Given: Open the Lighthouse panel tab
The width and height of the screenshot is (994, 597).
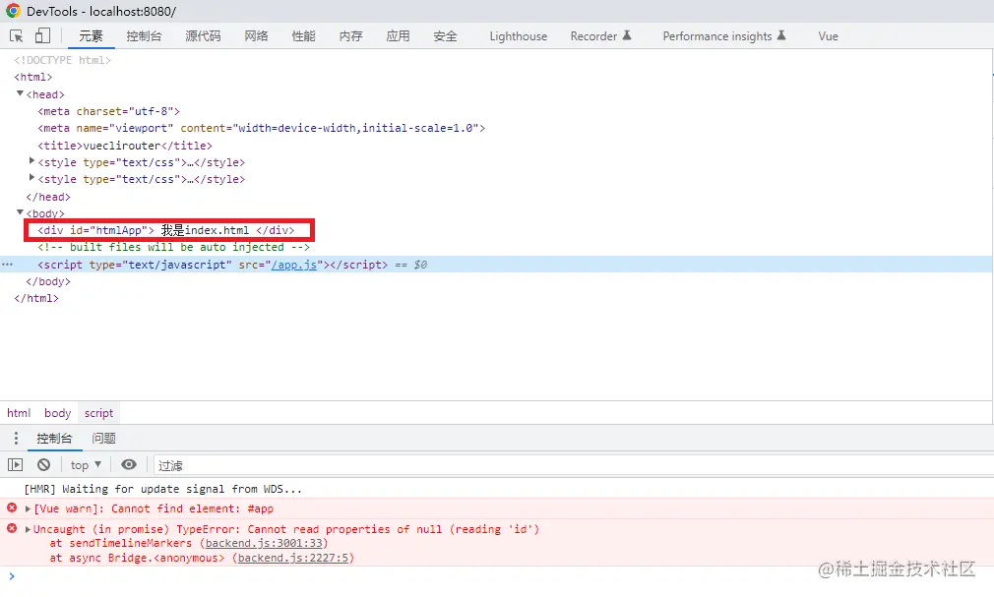Looking at the screenshot, I should 518,35.
